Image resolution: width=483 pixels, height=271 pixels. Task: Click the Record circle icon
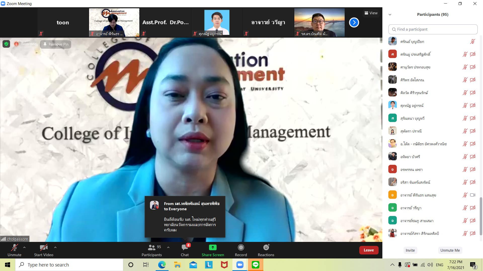(241, 248)
